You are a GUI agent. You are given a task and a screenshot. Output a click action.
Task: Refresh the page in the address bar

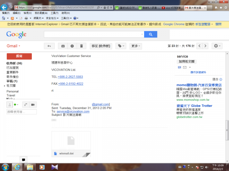108,7
